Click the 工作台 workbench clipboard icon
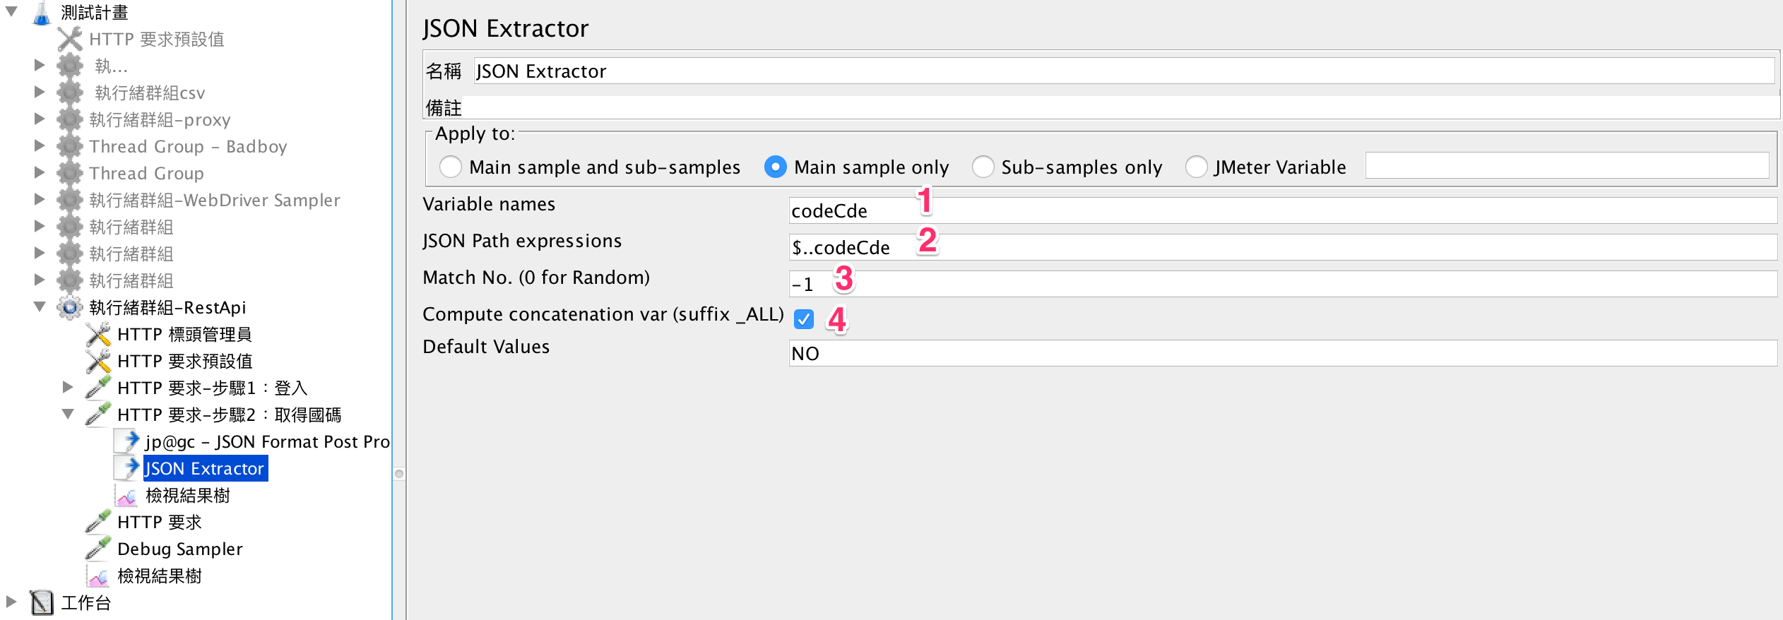 coord(42,602)
